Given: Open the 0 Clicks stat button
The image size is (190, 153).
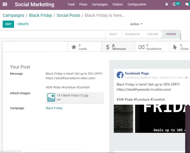Looking at the screenshot, I should [x=179, y=47].
